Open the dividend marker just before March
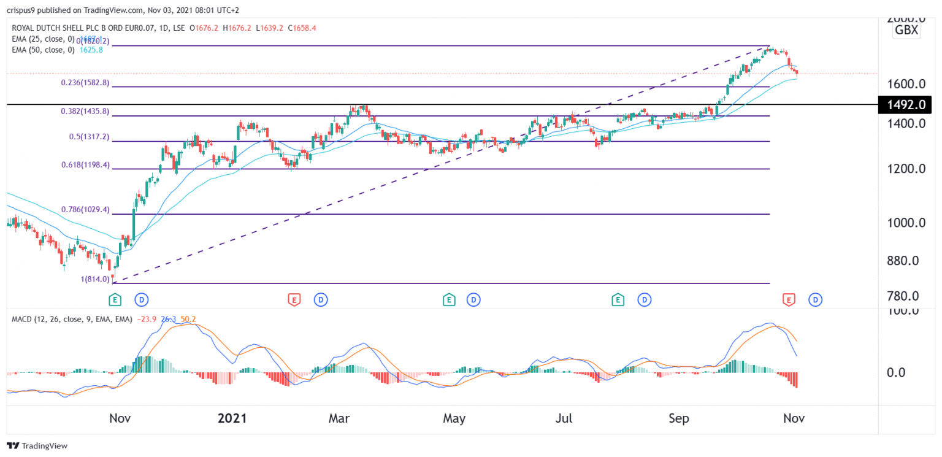Image resolution: width=942 pixels, height=457 pixels. click(321, 300)
